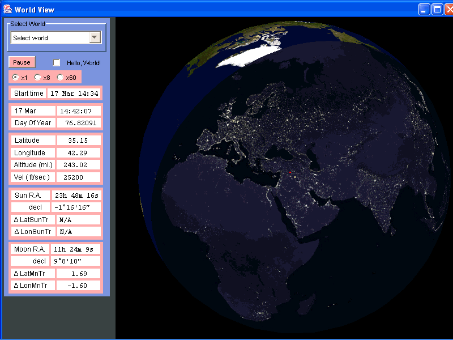Screen dimensions: 453x340
Task: Click the Moon R.A. value field
Action: [76, 249]
